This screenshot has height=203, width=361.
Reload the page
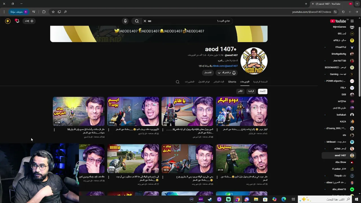(x=343, y=12)
